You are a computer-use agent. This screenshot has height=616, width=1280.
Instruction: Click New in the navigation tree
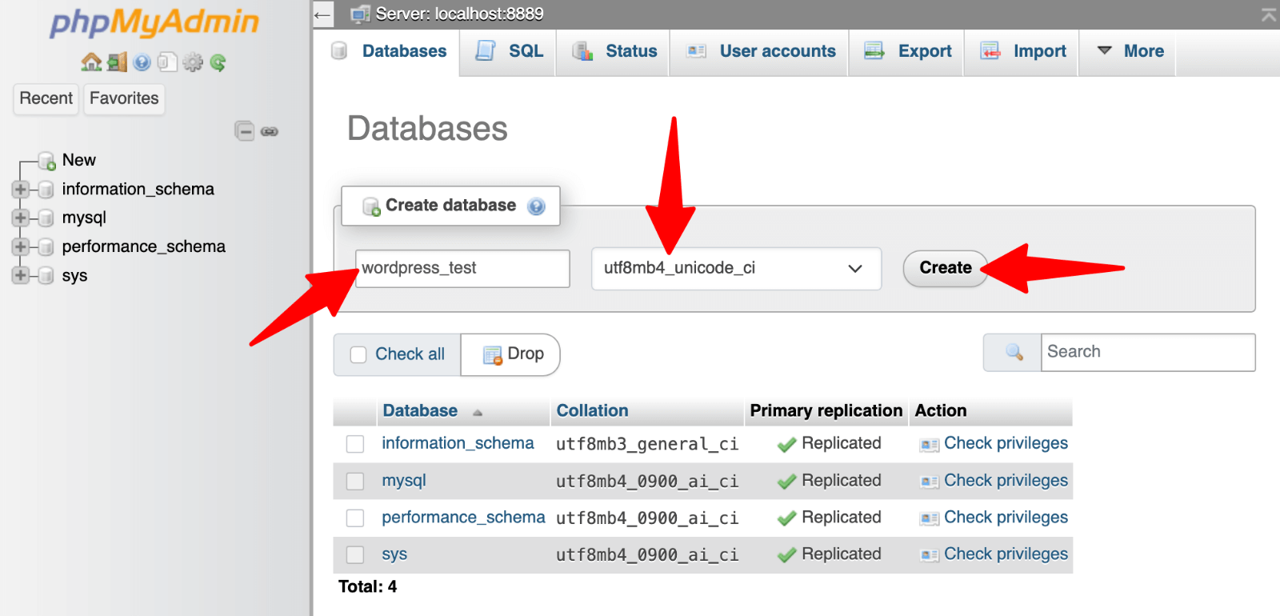pos(79,161)
